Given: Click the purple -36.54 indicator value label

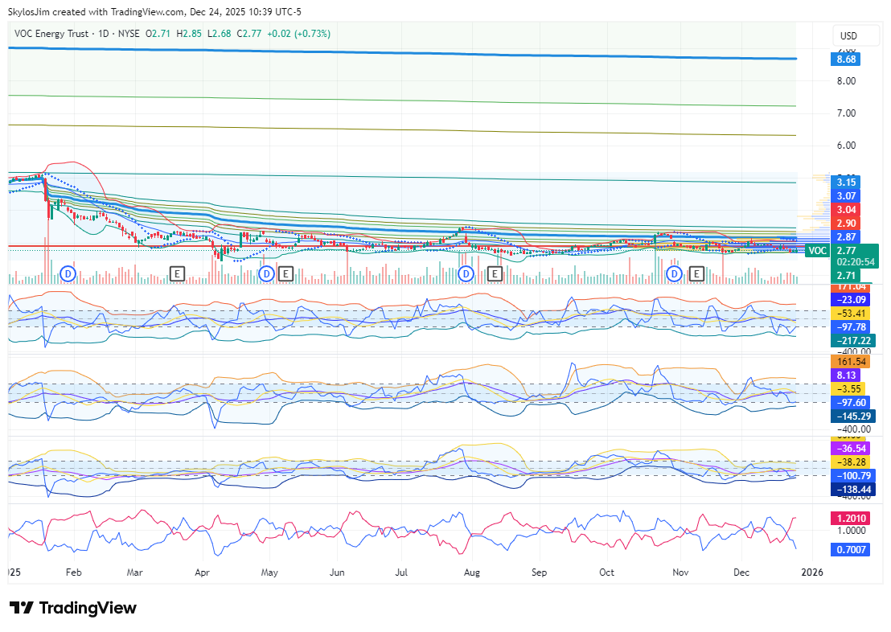Looking at the screenshot, I should 851,448.
